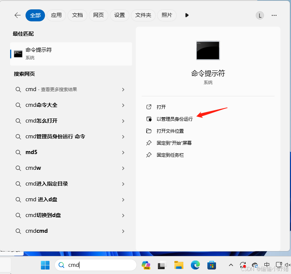291x274 pixels.
Task: Click 固定到任务栏
Action: click(x=170, y=155)
